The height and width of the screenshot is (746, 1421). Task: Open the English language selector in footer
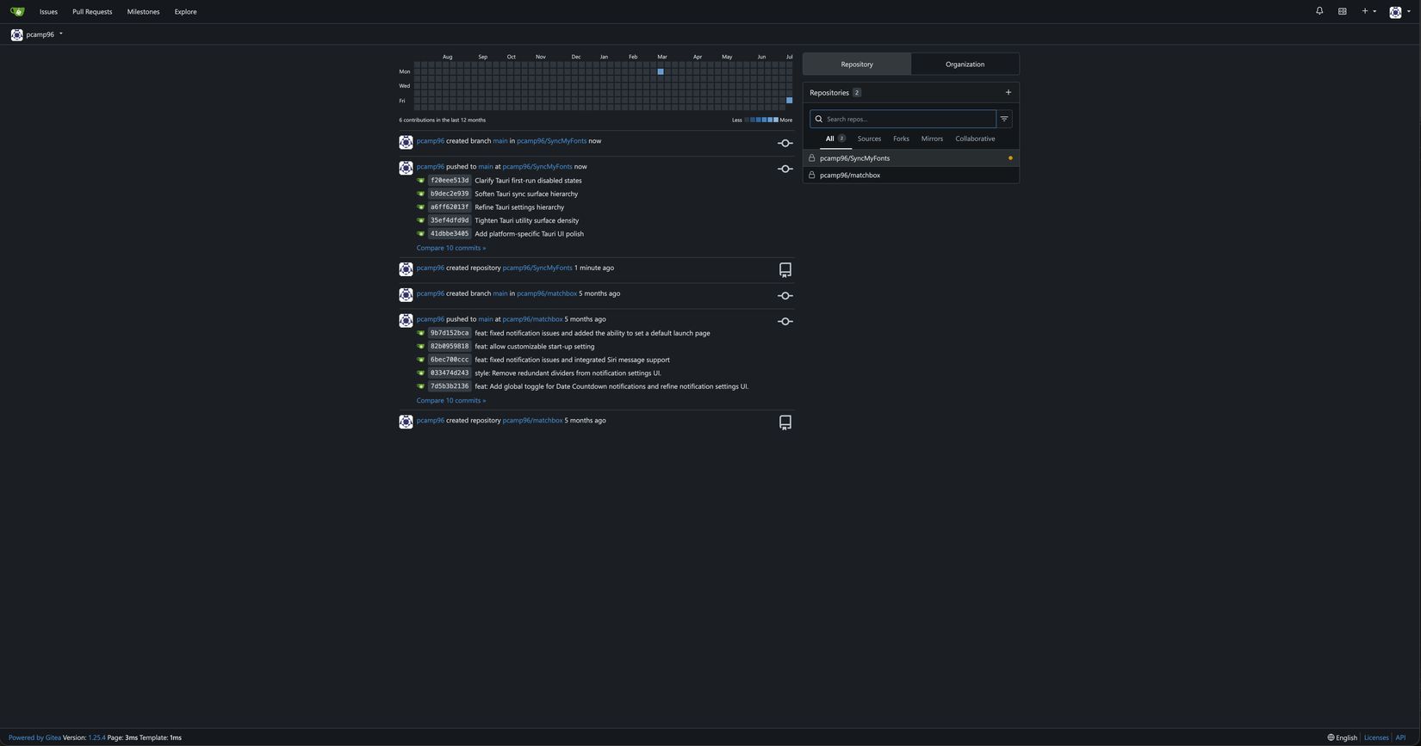tap(1342, 737)
